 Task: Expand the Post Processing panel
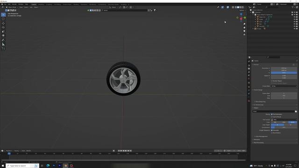pos(258,143)
